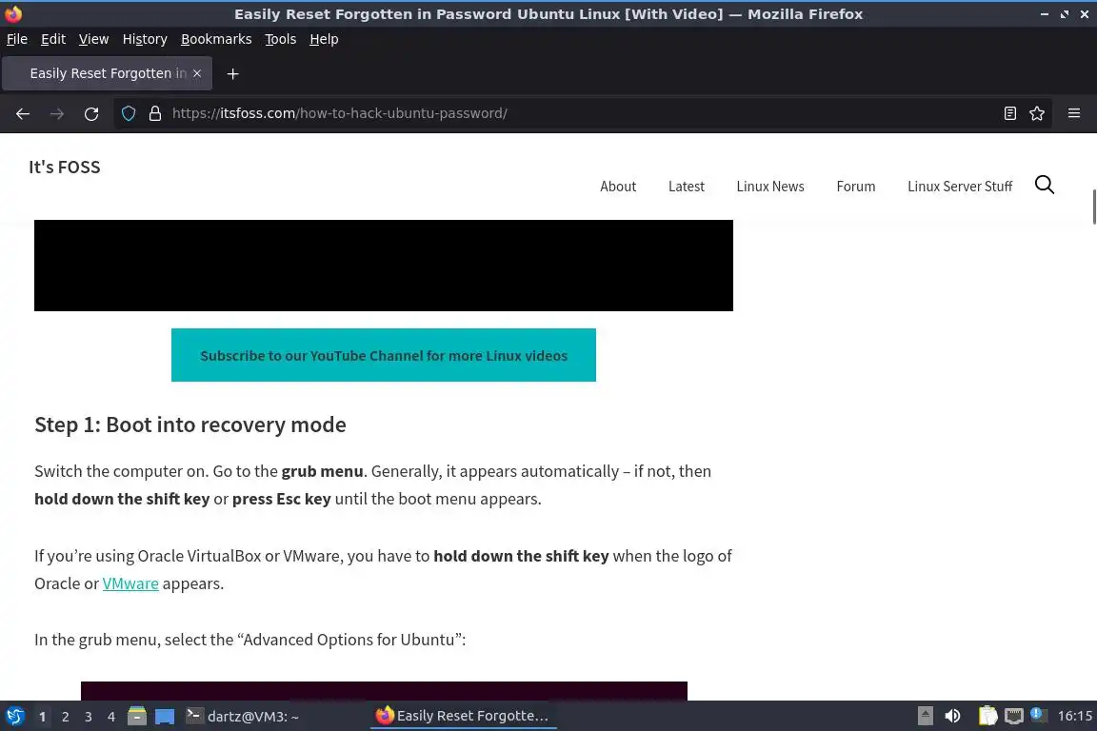This screenshot has width=1097, height=731.
Task: Open update notifier tray icon
Action: [x=1039, y=715]
